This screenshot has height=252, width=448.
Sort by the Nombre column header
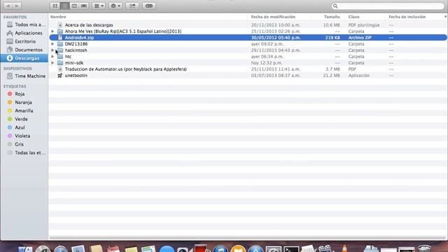click(x=58, y=17)
